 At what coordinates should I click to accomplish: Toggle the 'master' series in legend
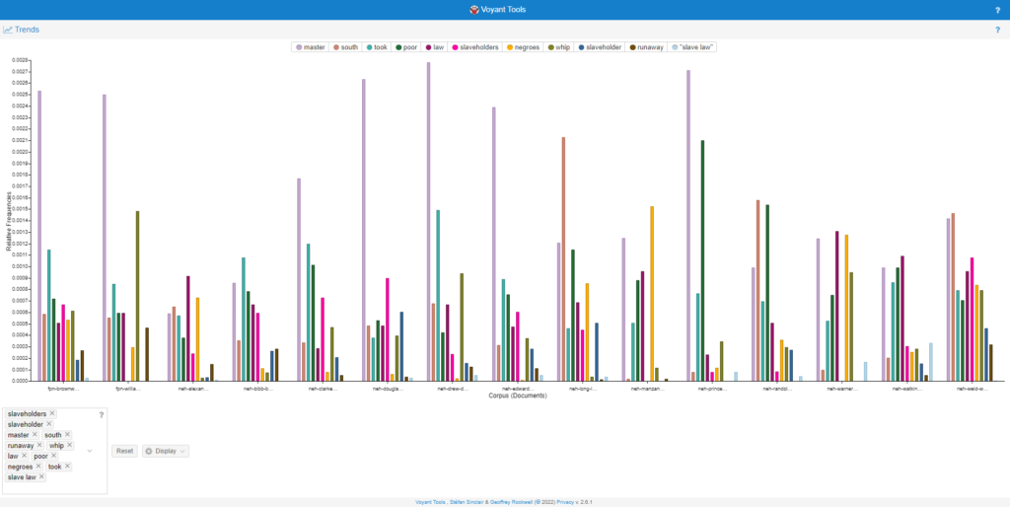click(x=314, y=47)
